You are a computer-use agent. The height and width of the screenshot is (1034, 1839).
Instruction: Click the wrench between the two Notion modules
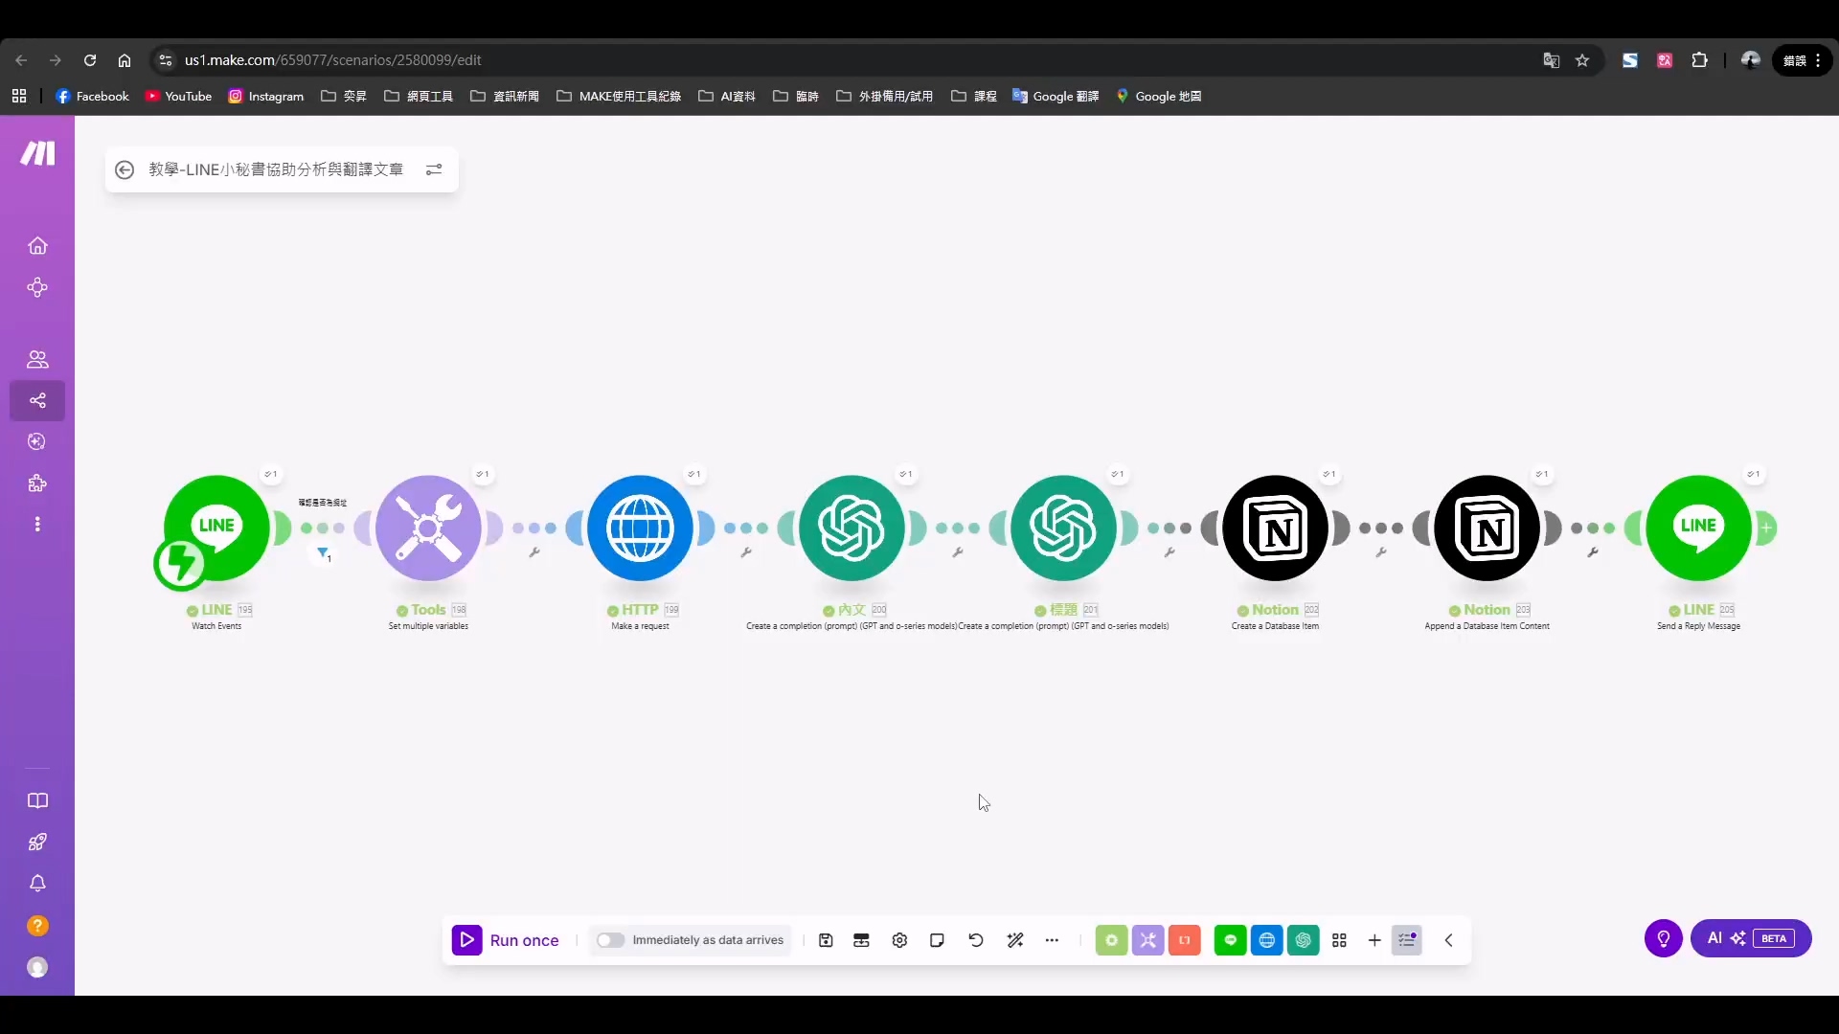click(x=1381, y=552)
